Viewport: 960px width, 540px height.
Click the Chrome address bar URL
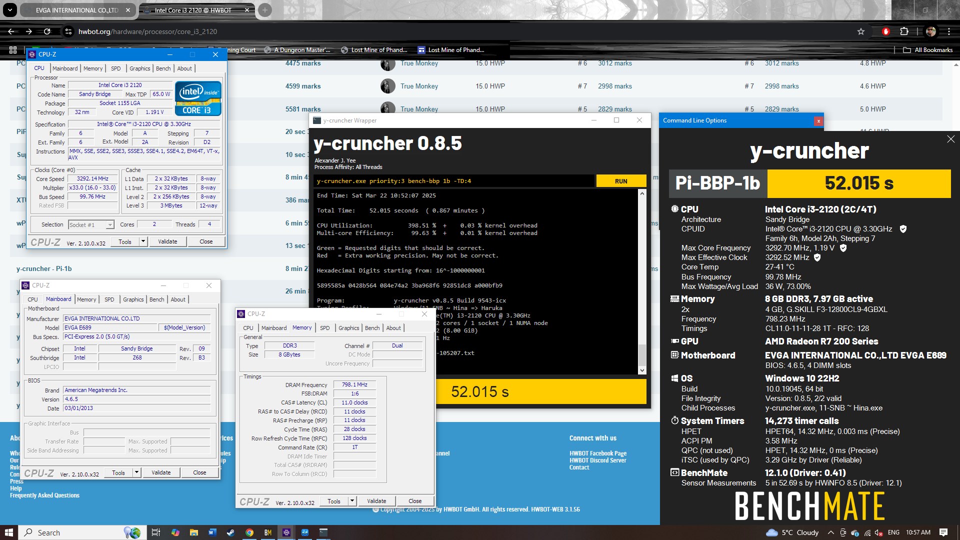coord(147,31)
